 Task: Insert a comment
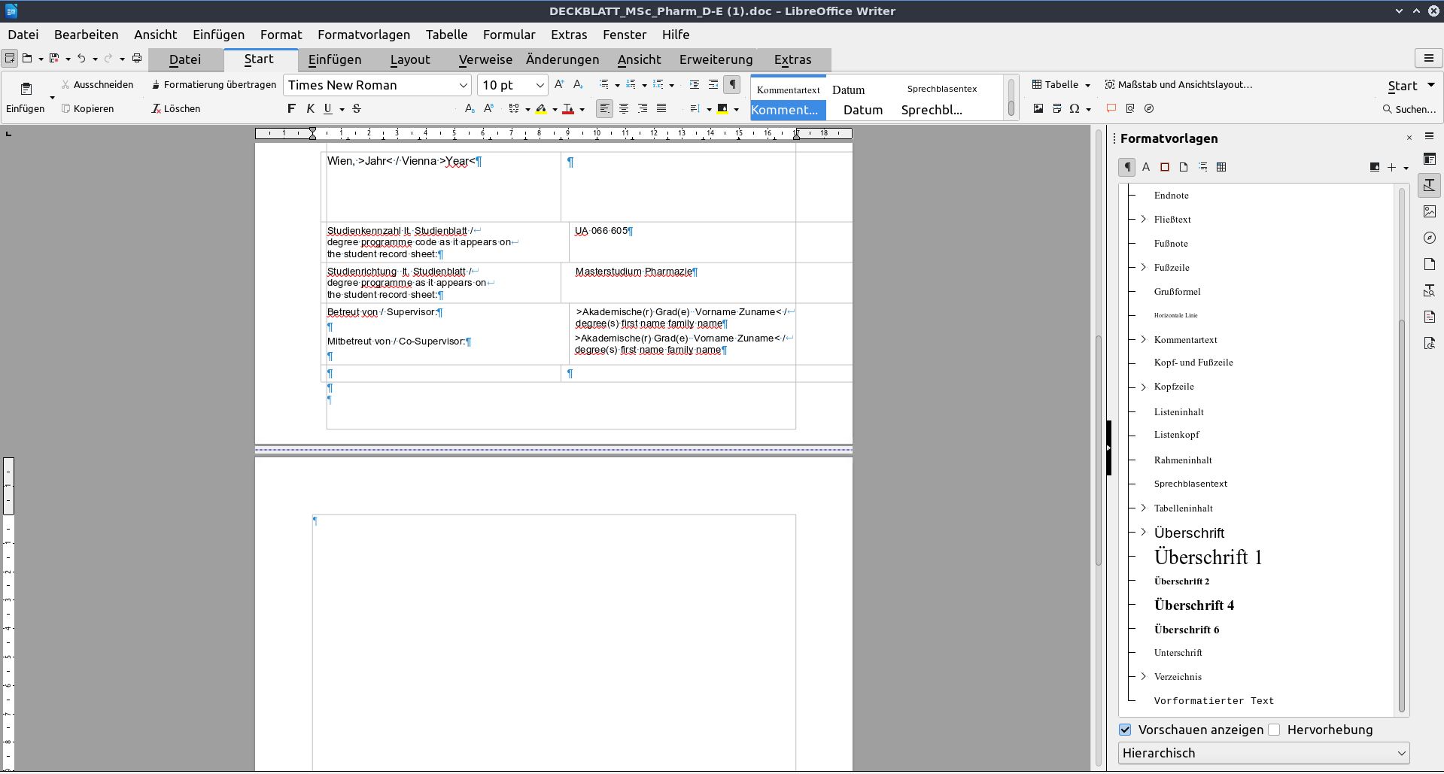pyautogui.click(x=1111, y=109)
